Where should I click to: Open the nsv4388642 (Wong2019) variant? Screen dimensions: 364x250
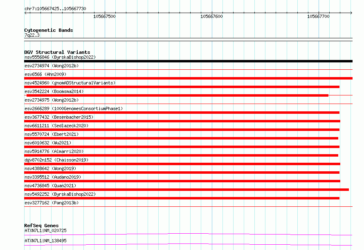click(50, 168)
